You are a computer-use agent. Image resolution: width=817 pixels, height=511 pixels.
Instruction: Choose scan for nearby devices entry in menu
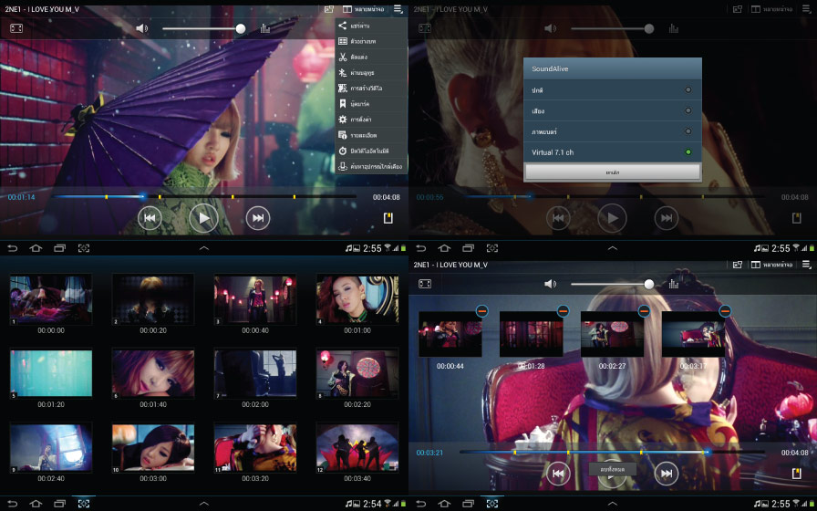click(371, 166)
